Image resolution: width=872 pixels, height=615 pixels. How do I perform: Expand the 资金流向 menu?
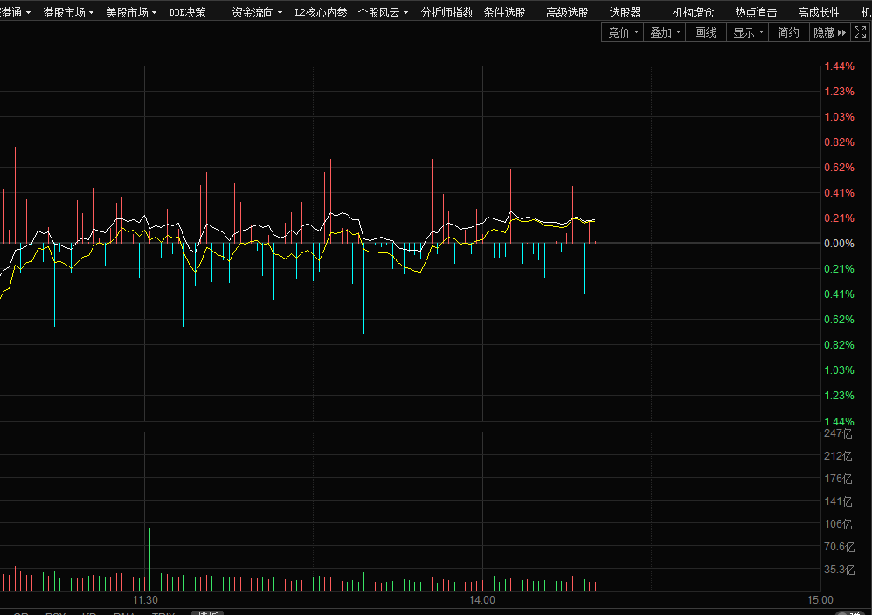[257, 12]
